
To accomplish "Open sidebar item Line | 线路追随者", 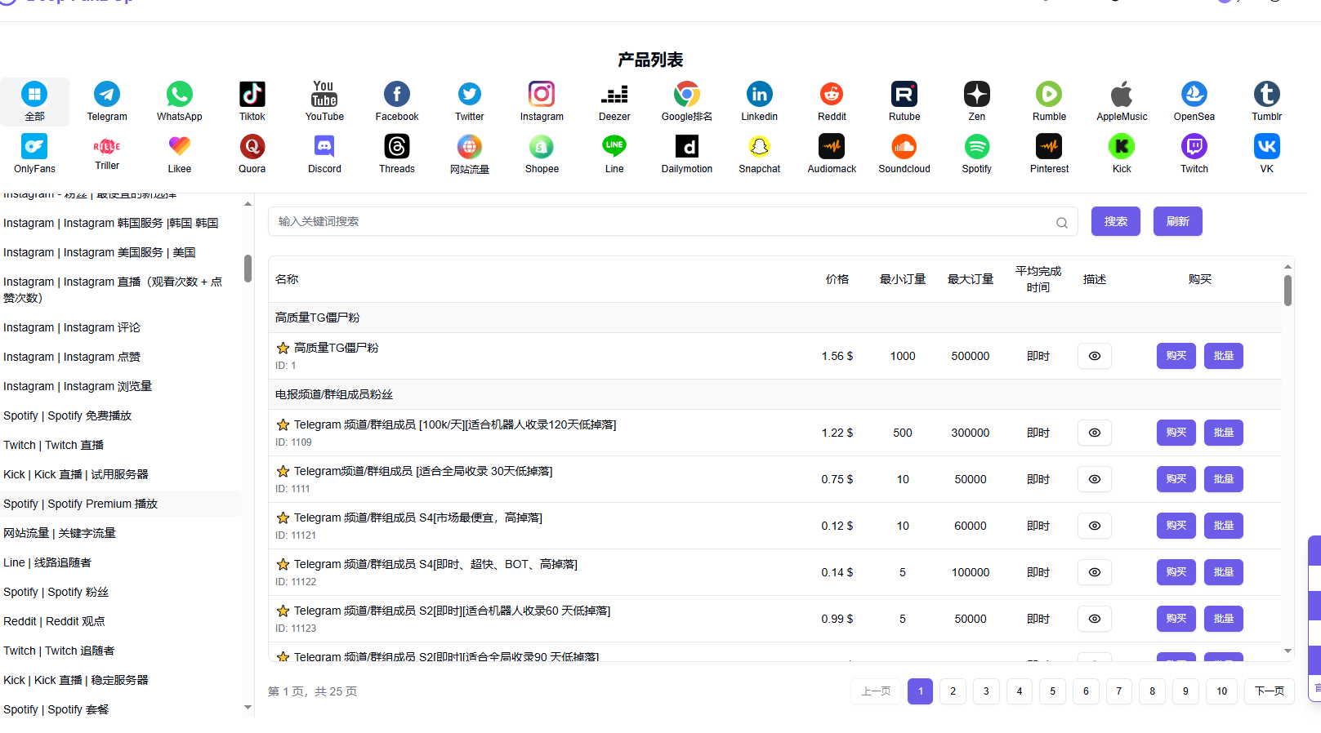I will 47,562.
